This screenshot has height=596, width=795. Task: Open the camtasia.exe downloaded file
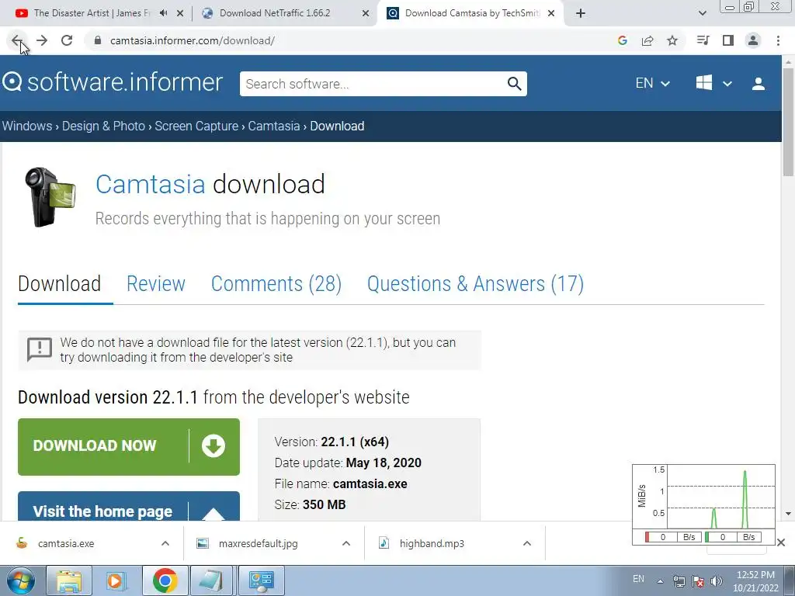66,543
